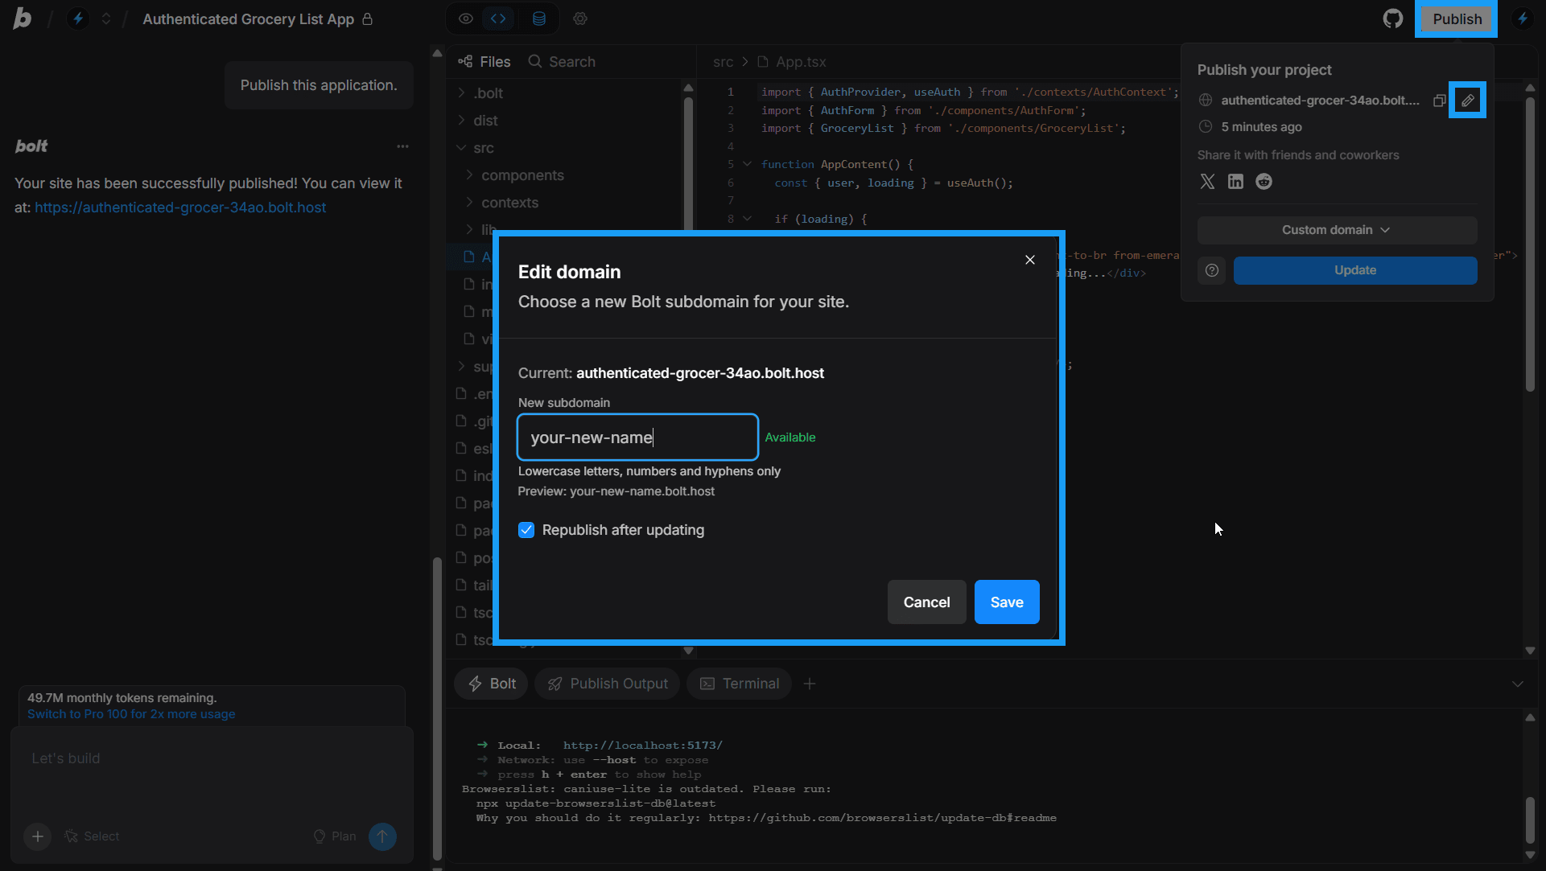This screenshot has height=871, width=1546.
Task: Switch to the Terminal tab
Action: coord(738,683)
